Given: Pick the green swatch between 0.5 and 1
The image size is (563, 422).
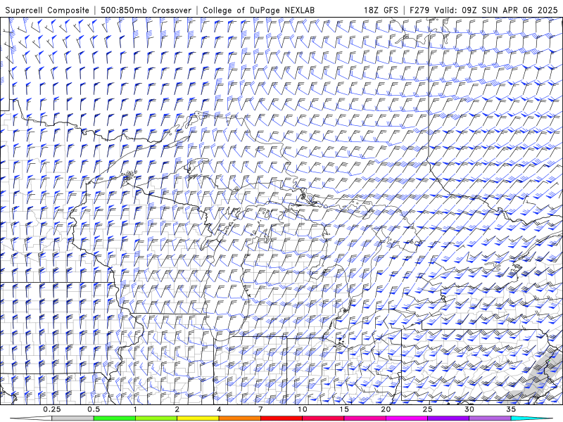Looking at the screenshot, I should [114, 418].
